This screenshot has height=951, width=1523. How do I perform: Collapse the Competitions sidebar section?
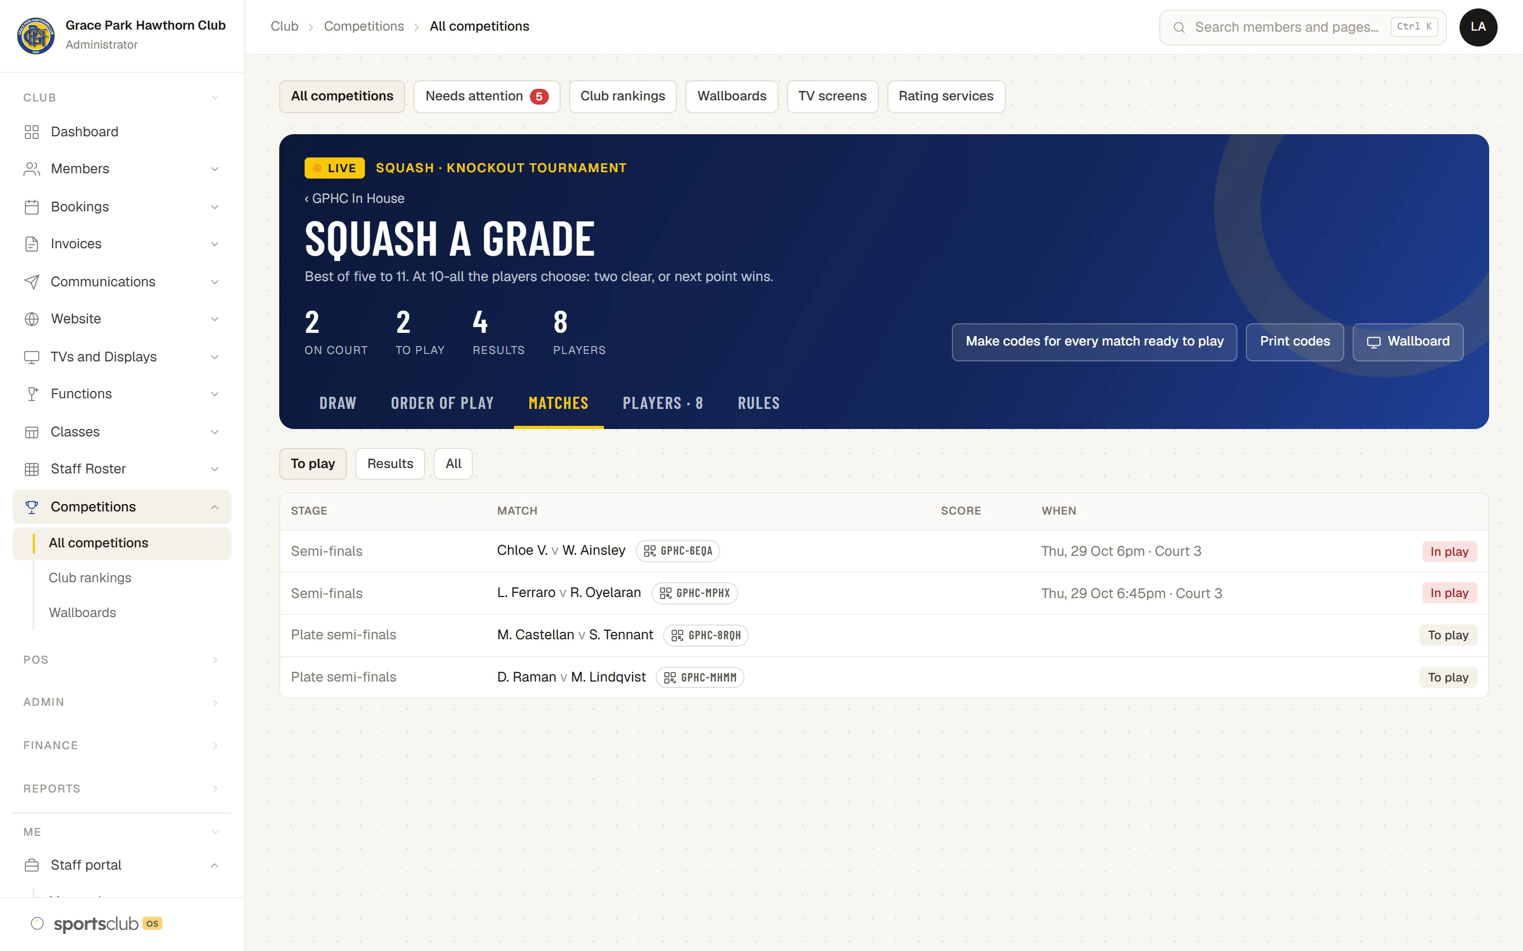point(215,506)
